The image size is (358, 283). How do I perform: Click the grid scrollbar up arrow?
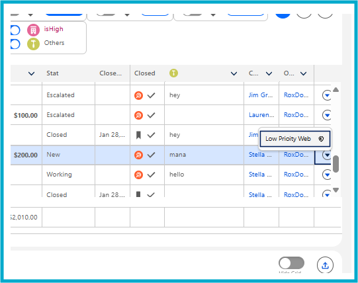[336, 89]
